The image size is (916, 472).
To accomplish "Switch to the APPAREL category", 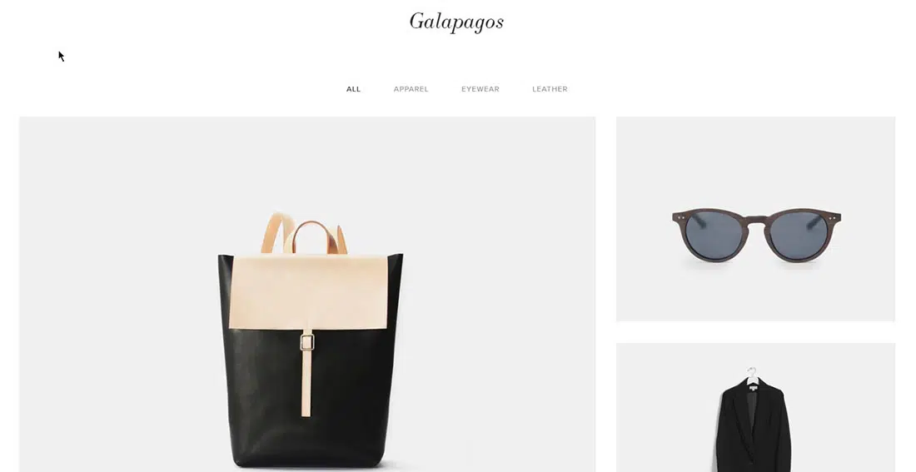I will (411, 89).
